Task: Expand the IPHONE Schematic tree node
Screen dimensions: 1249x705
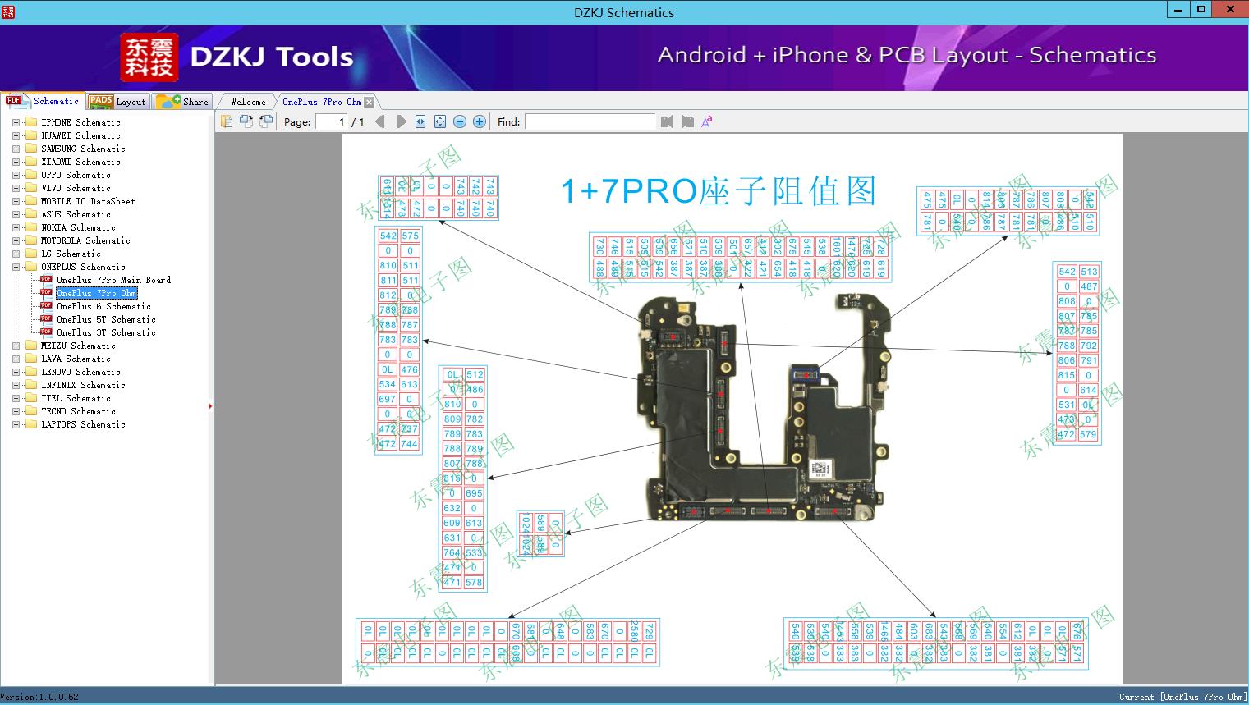Action: point(16,122)
